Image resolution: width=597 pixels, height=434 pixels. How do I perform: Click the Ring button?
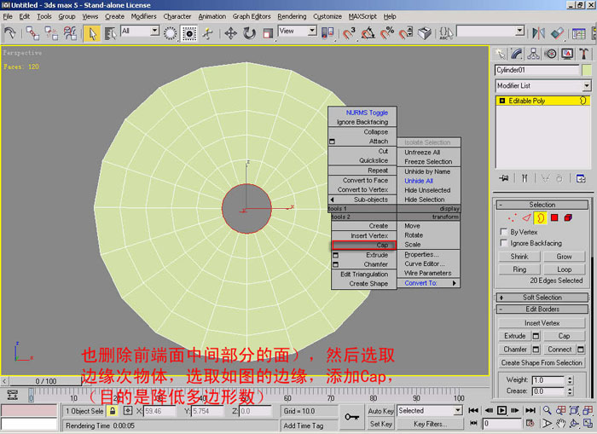pos(519,269)
